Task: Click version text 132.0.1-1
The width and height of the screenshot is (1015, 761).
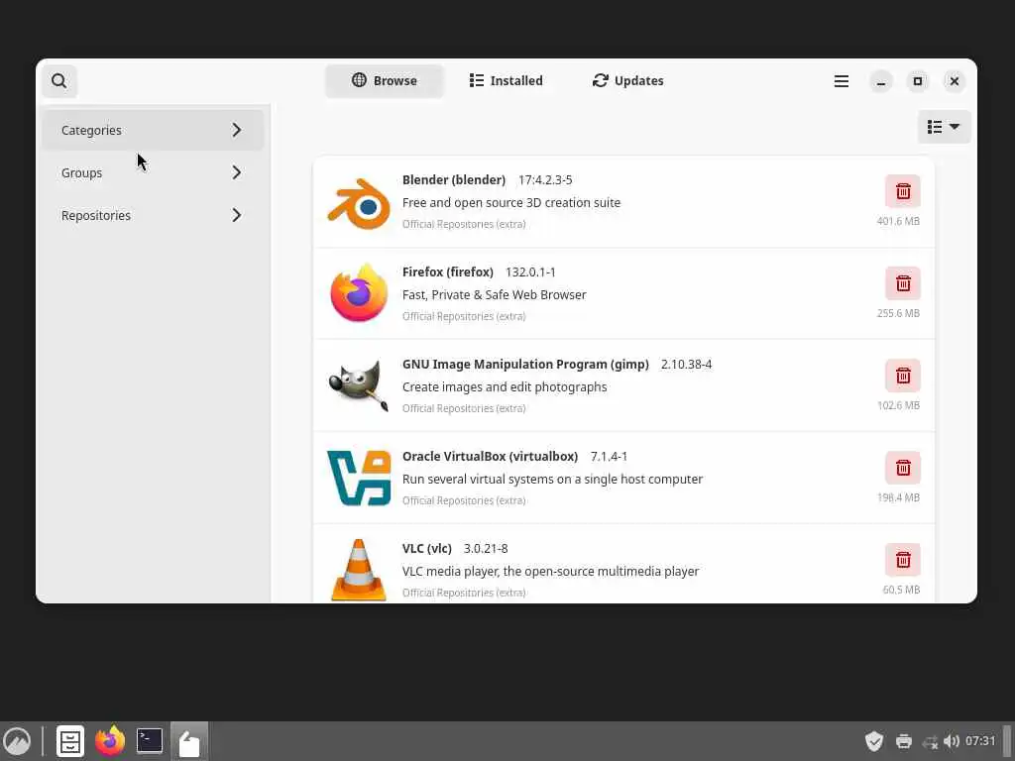Action: 530,272
